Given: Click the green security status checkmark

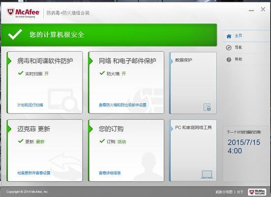Looking at the screenshot, I should 15,34.
